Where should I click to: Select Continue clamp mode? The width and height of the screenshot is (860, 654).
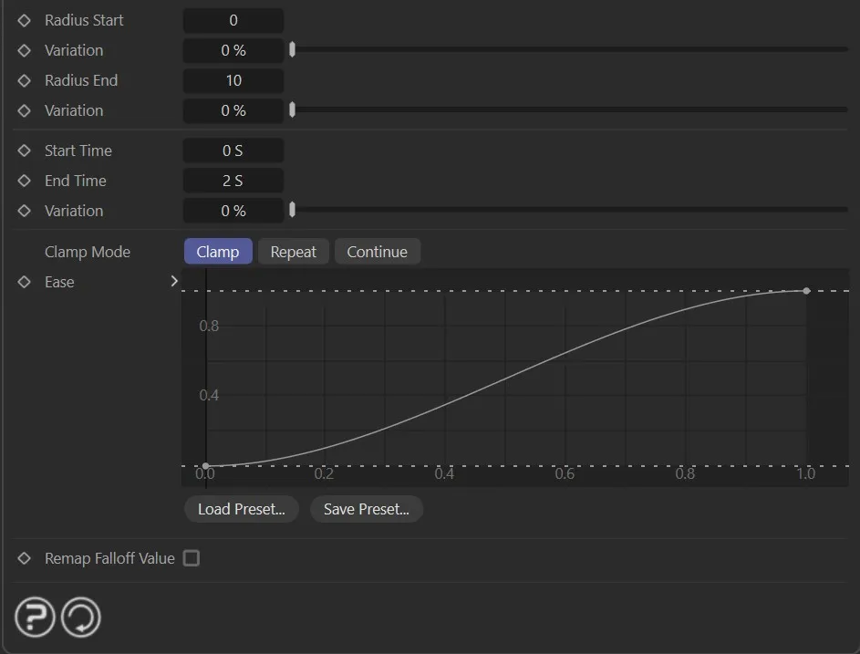click(377, 252)
